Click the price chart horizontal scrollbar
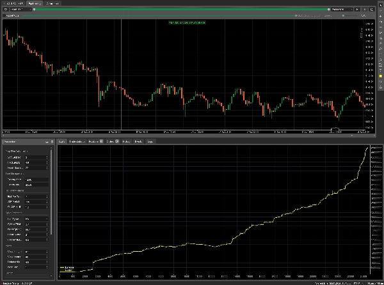 coord(352,135)
